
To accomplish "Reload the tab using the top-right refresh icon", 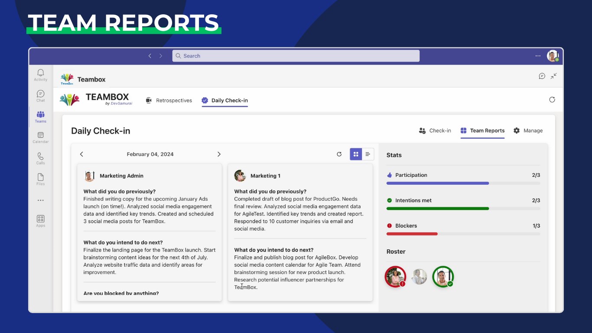I will tap(552, 100).
